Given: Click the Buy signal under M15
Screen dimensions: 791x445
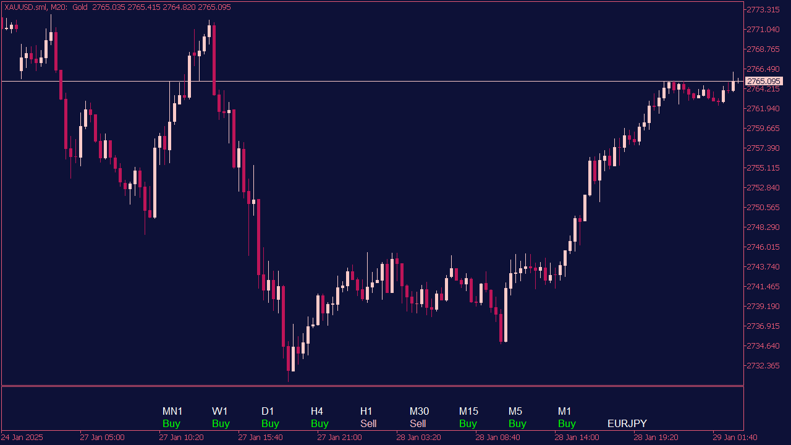Looking at the screenshot, I should [468, 423].
